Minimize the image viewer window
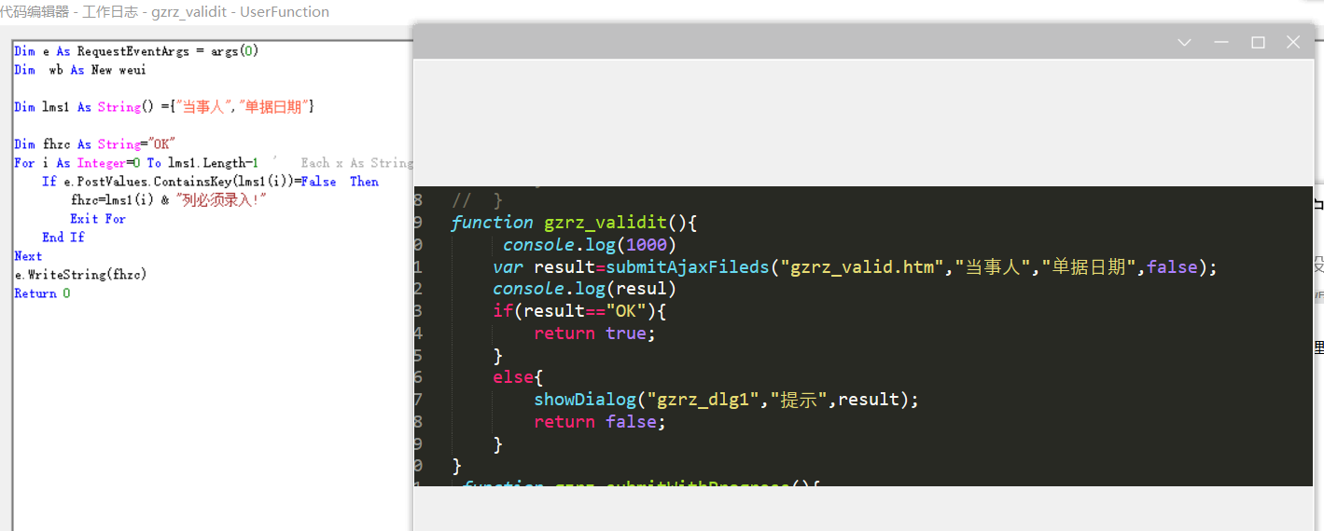The height and width of the screenshot is (531, 1324). click(1221, 43)
